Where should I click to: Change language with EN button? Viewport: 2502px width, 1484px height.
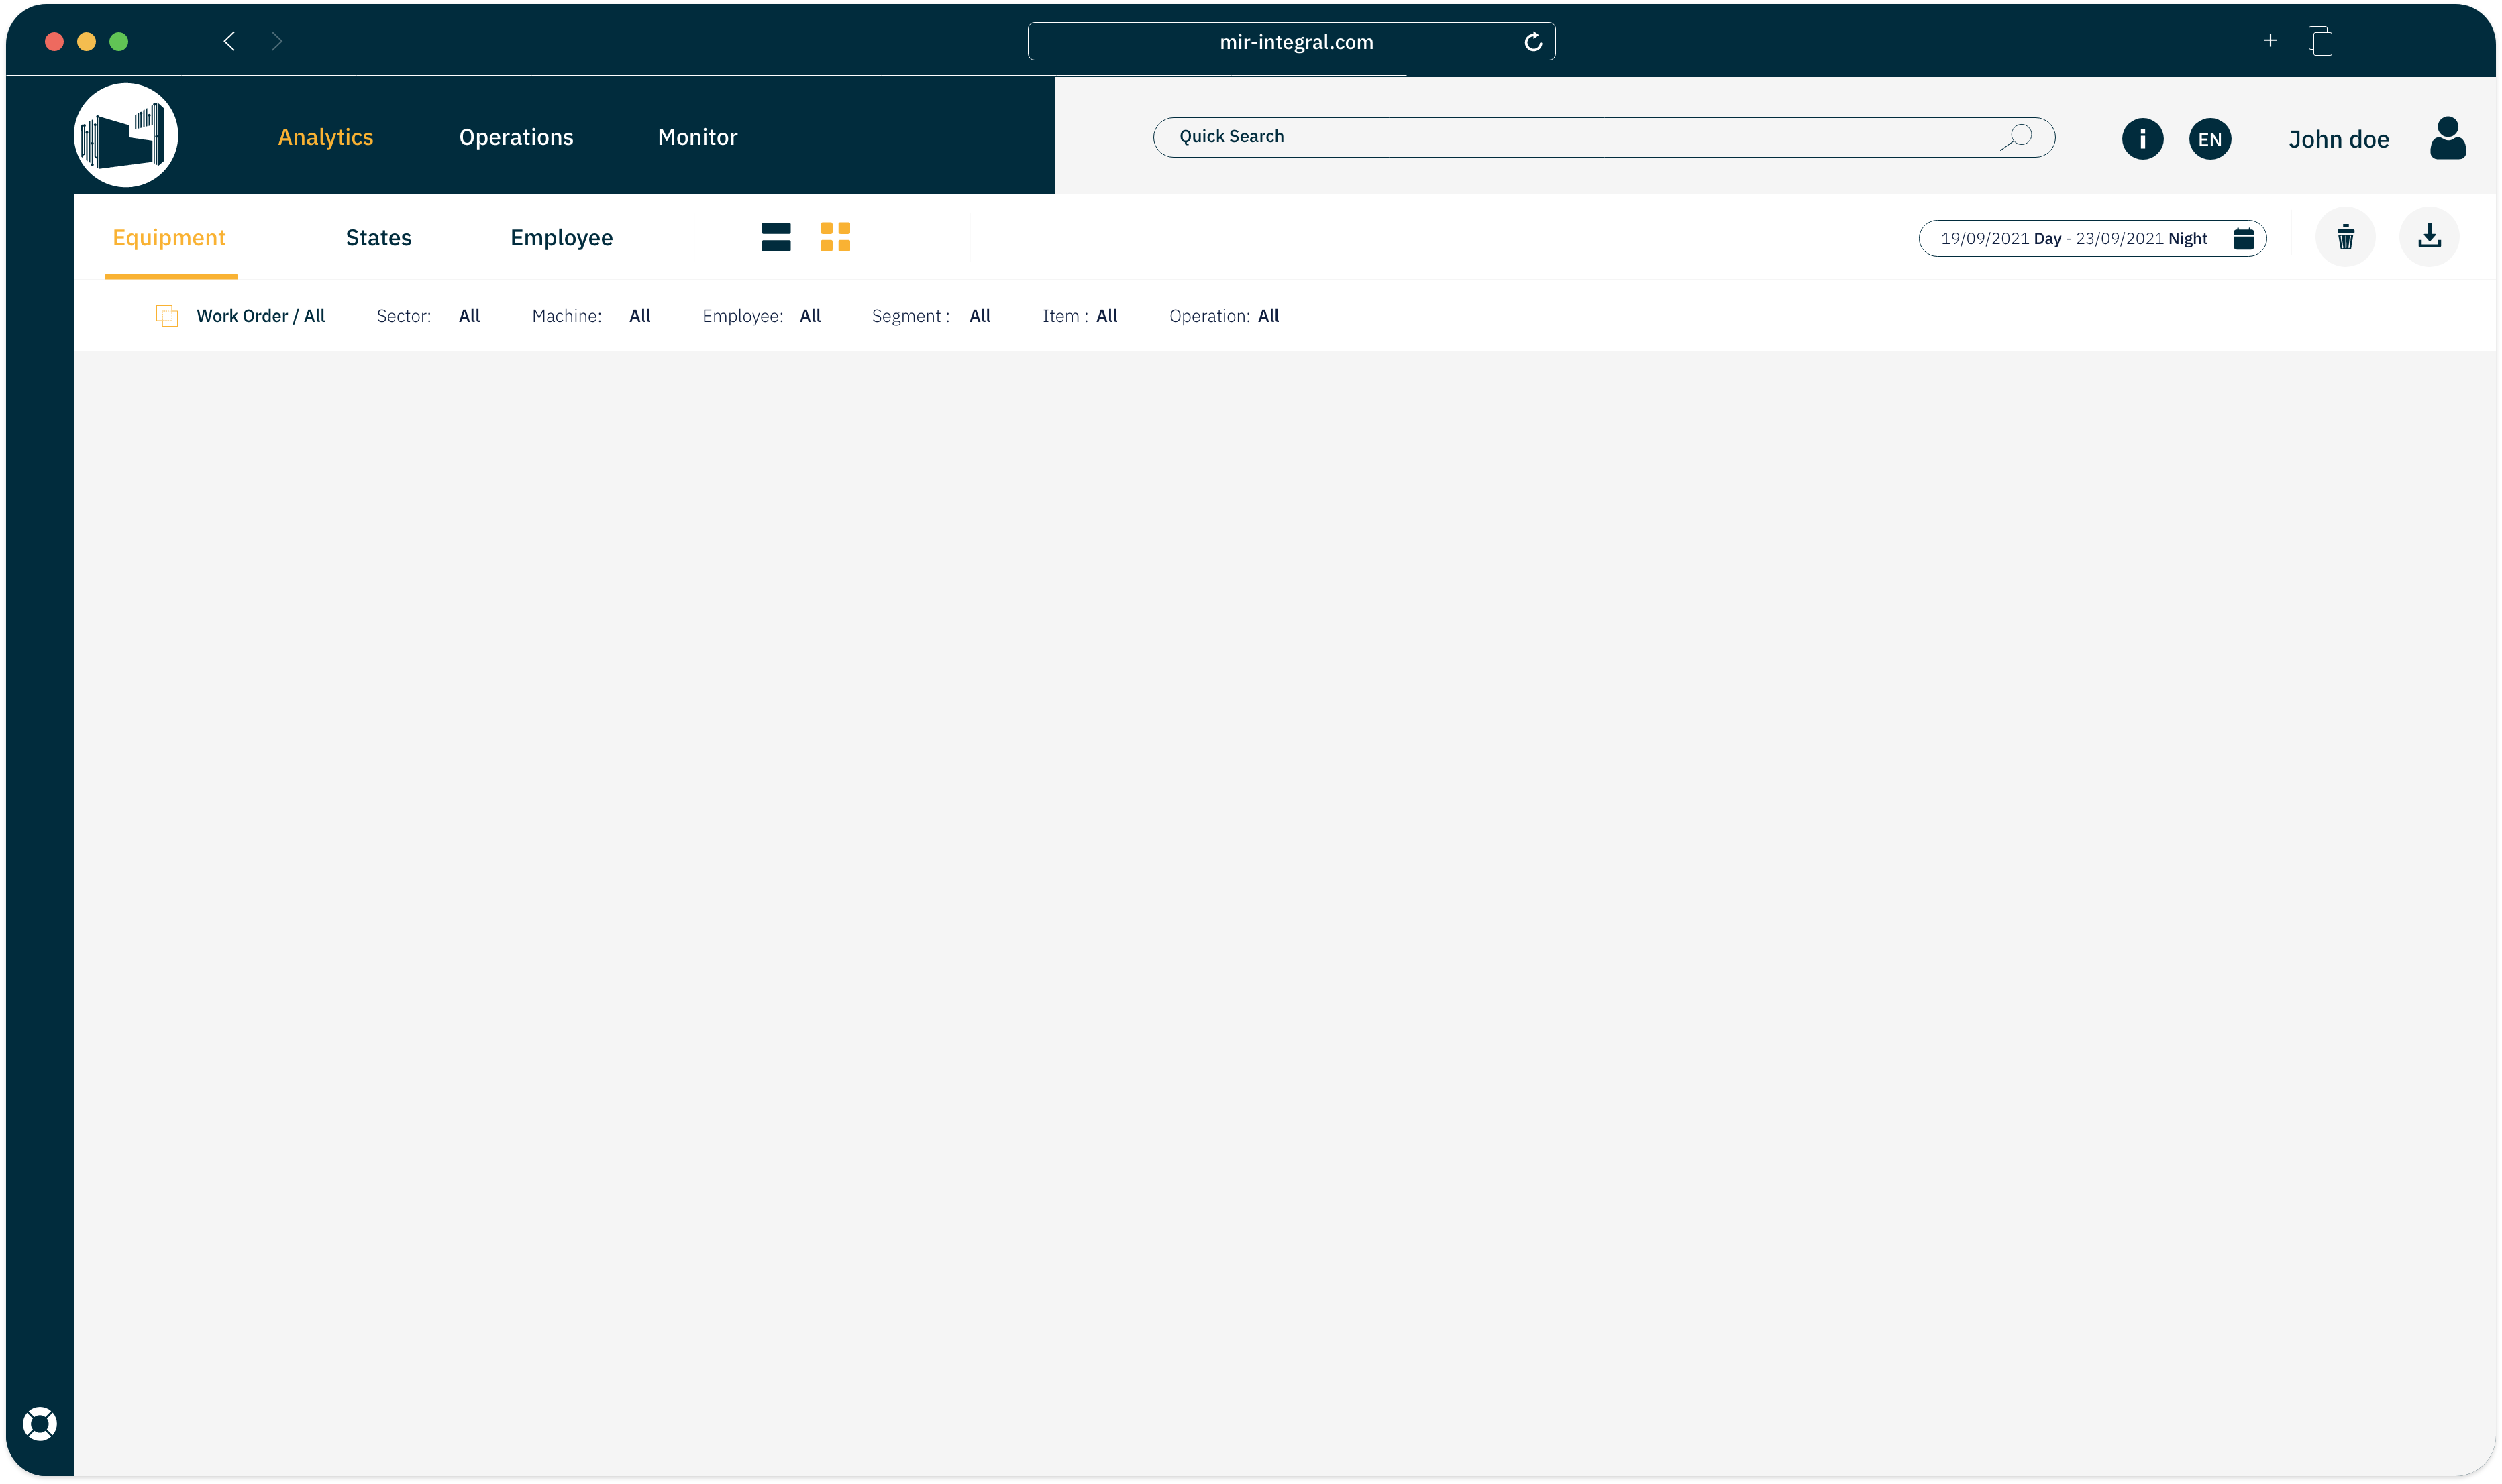coord(2210,139)
